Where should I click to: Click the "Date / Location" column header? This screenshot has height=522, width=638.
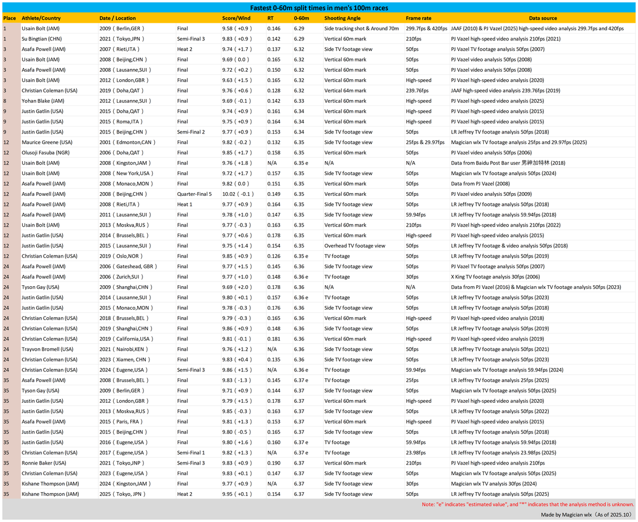click(x=117, y=18)
